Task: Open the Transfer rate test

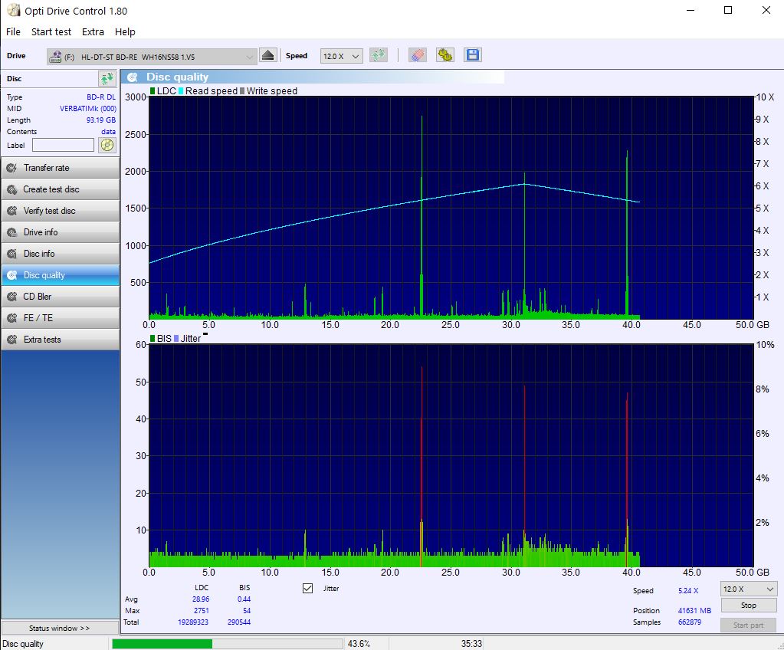Action: point(61,168)
